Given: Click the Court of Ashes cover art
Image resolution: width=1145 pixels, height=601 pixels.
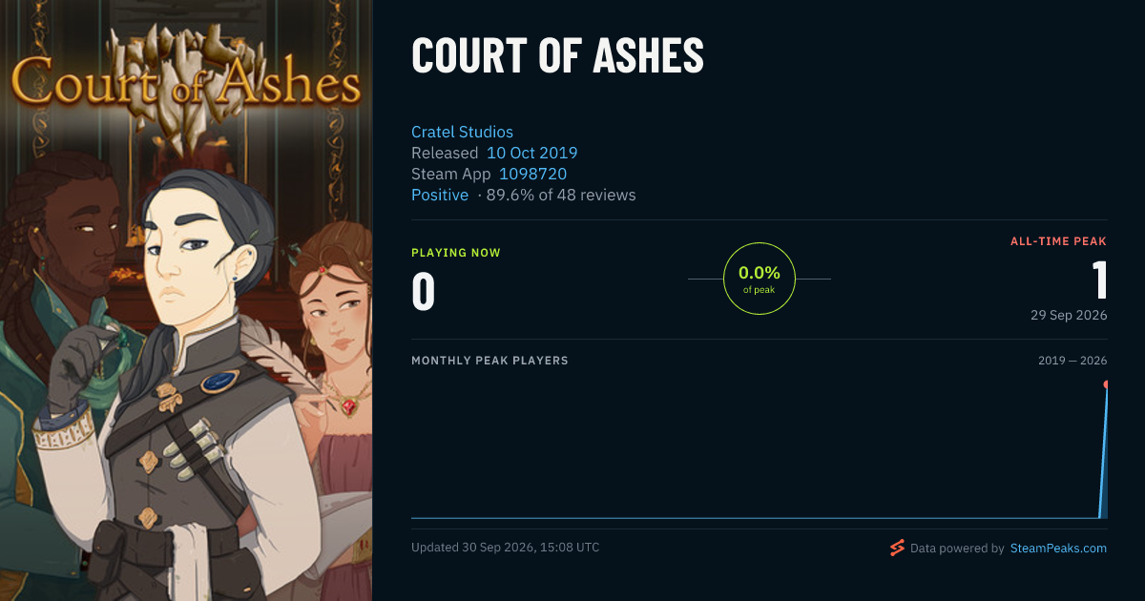Looking at the screenshot, I should pyautogui.click(x=186, y=300).
